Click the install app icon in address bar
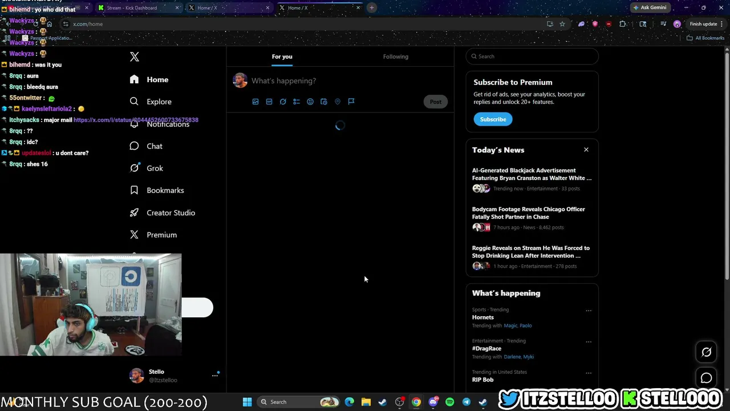Screen dimensions: 730x411 550,24
